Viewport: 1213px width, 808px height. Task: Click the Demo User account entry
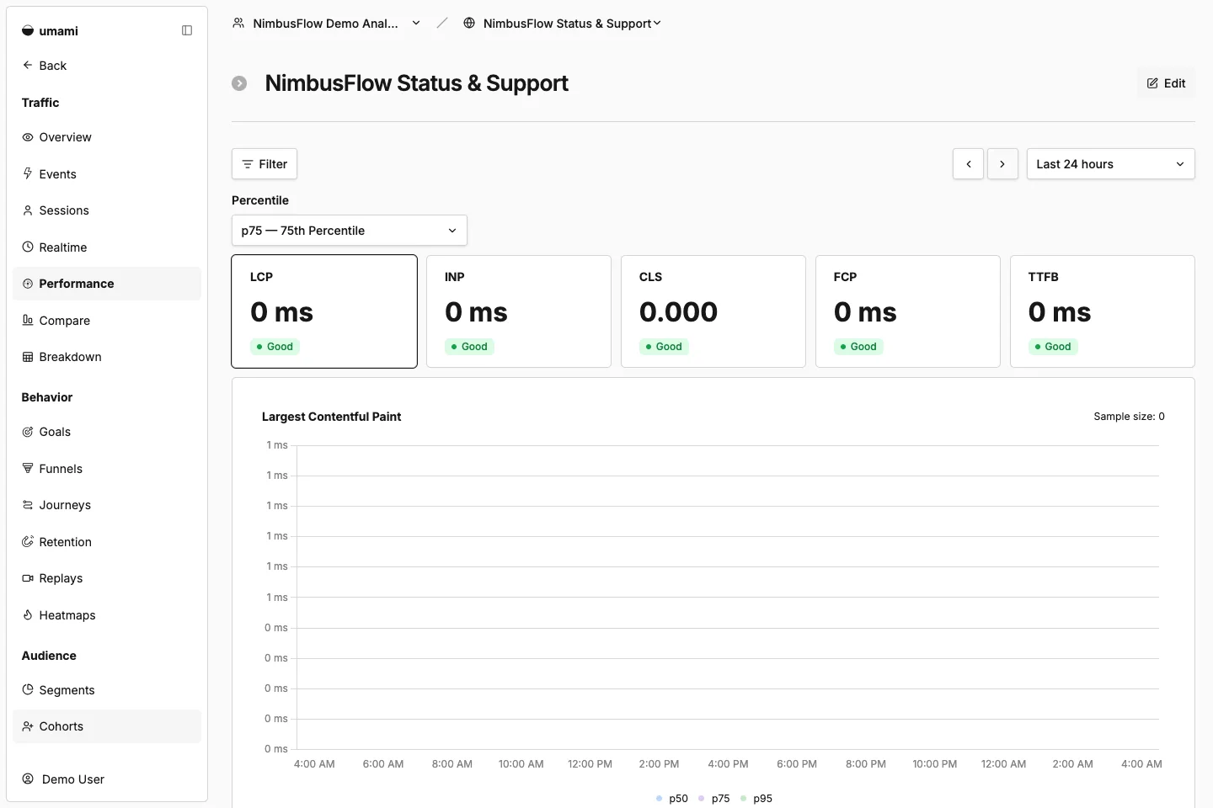107,779
